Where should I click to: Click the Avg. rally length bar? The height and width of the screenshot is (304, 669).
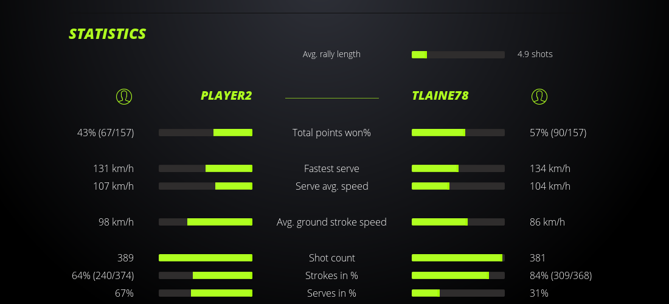[x=458, y=55]
